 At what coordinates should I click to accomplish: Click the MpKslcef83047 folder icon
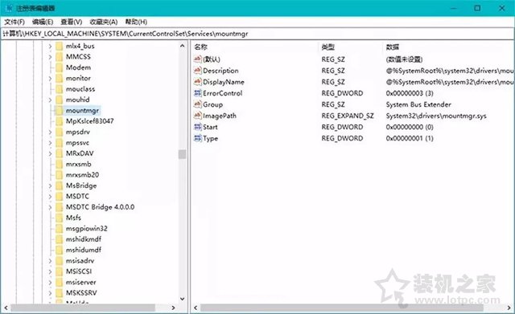click(x=59, y=121)
